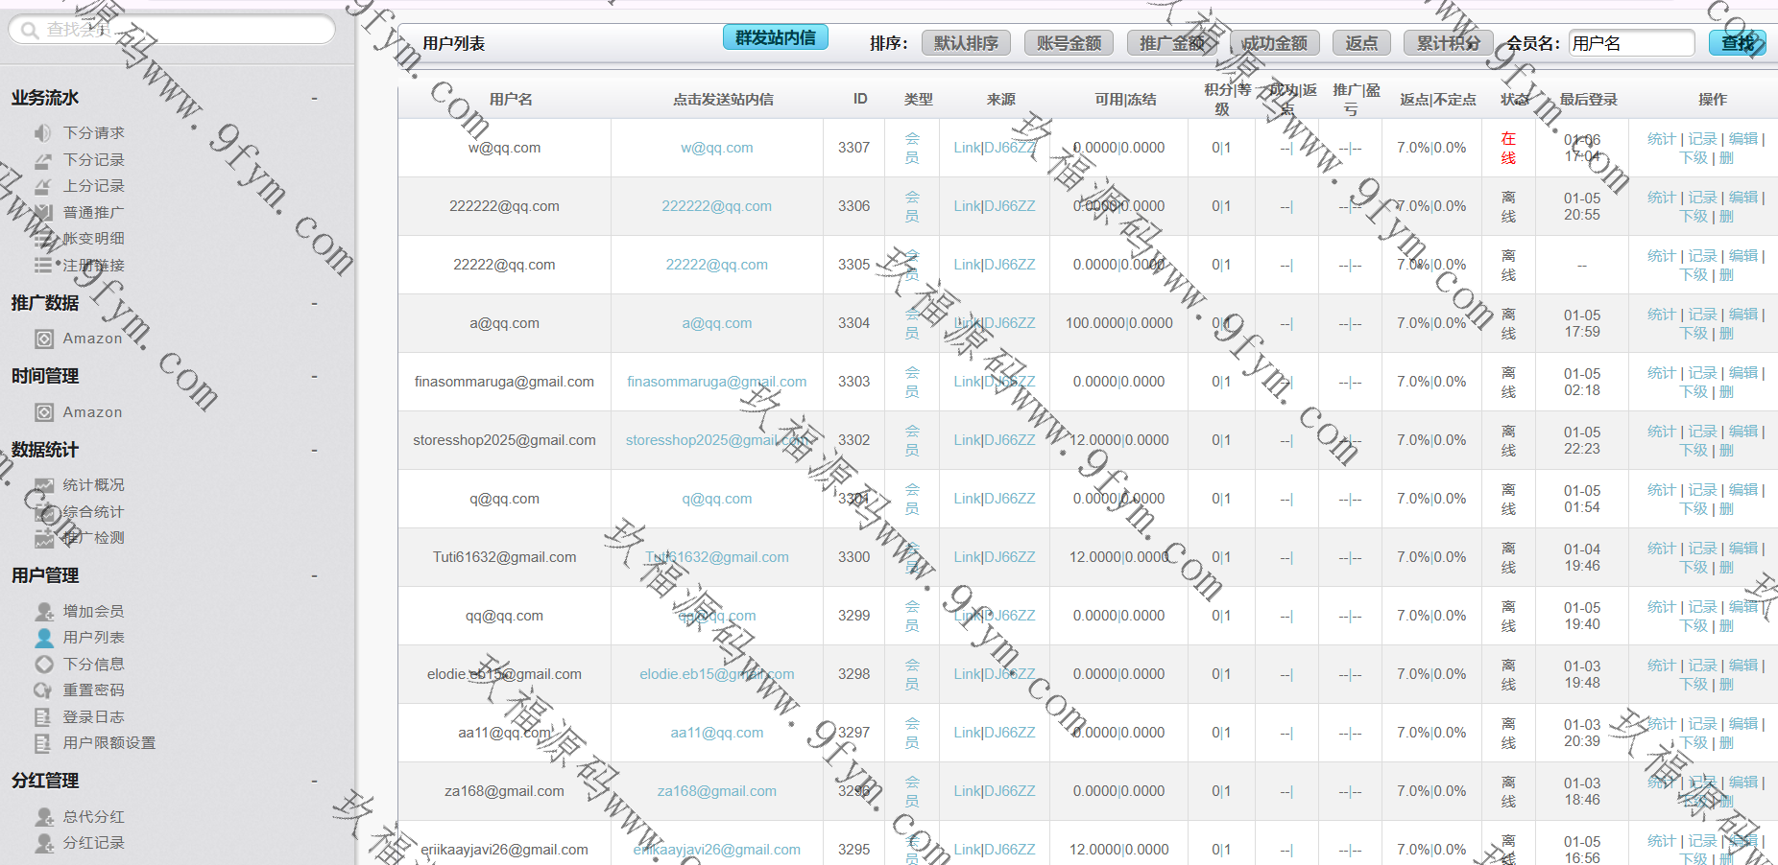The width and height of the screenshot is (1778, 865).
Task: Click the Amazon icon under 时间管理
Action: tap(44, 412)
